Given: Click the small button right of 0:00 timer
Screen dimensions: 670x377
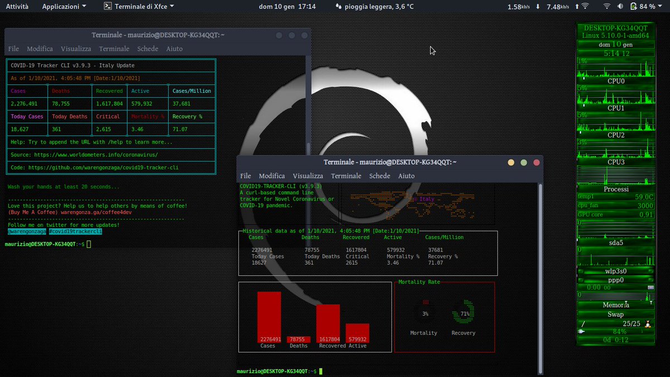Looking at the screenshot, I should (x=650, y=287).
